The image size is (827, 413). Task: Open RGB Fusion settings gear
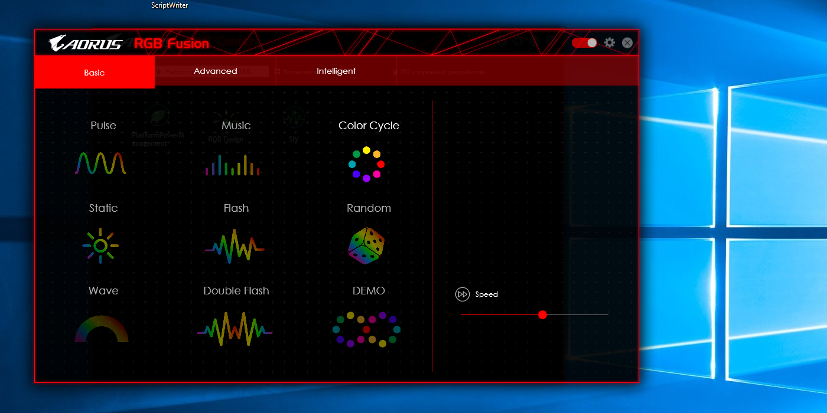610,43
